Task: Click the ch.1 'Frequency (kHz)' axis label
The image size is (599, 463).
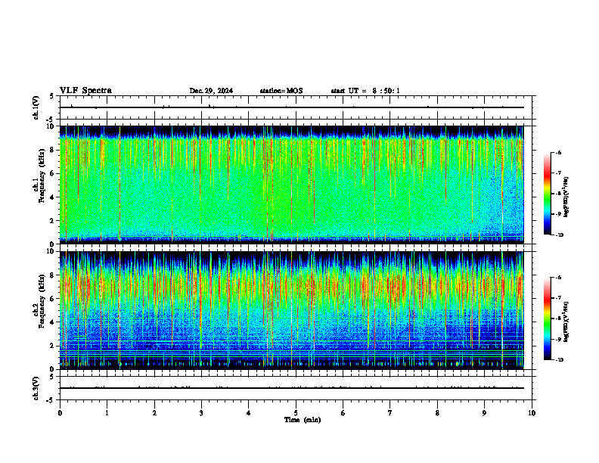Action: [42, 175]
